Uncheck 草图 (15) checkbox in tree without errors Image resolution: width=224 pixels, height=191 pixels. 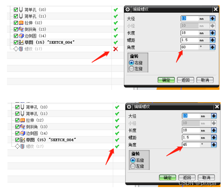(x=17, y=140)
